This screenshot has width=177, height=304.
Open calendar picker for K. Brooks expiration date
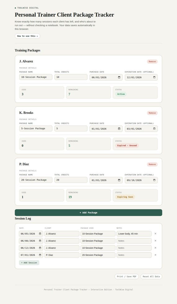[154, 129]
